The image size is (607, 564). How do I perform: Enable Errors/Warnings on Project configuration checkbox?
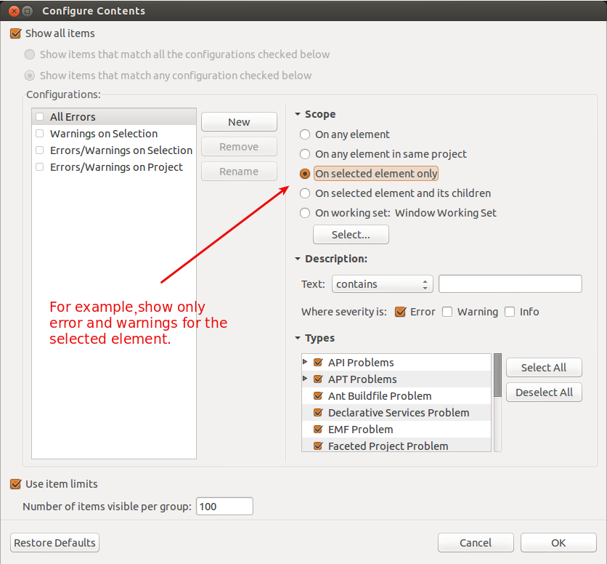pyautogui.click(x=39, y=166)
